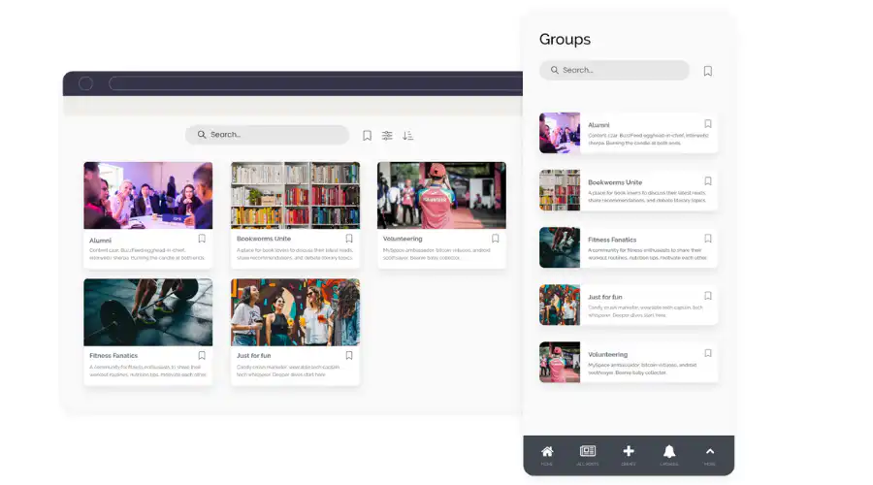This screenshot has width=873, height=485.
Task: Open the Volunteering thumbnail in mobile list
Action: tap(560, 363)
